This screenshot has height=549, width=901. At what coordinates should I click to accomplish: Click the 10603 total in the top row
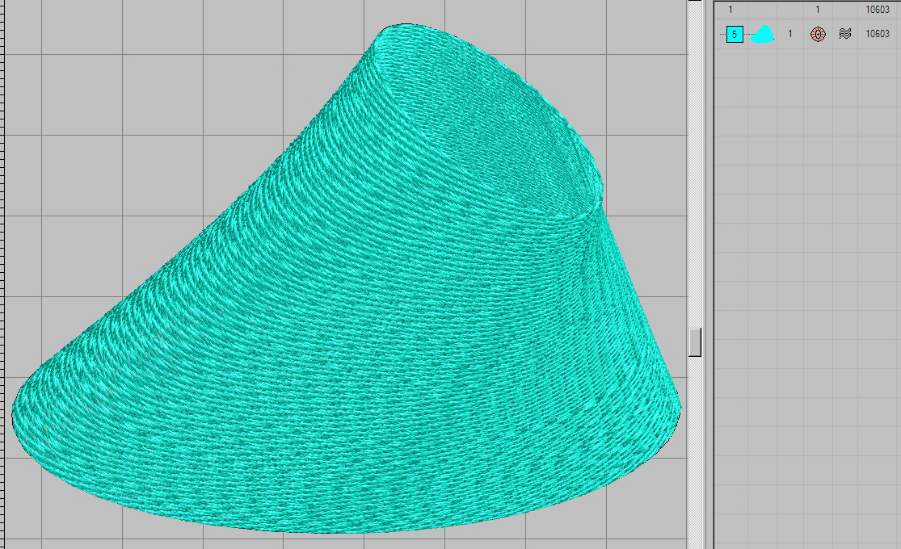tap(878, 9)
